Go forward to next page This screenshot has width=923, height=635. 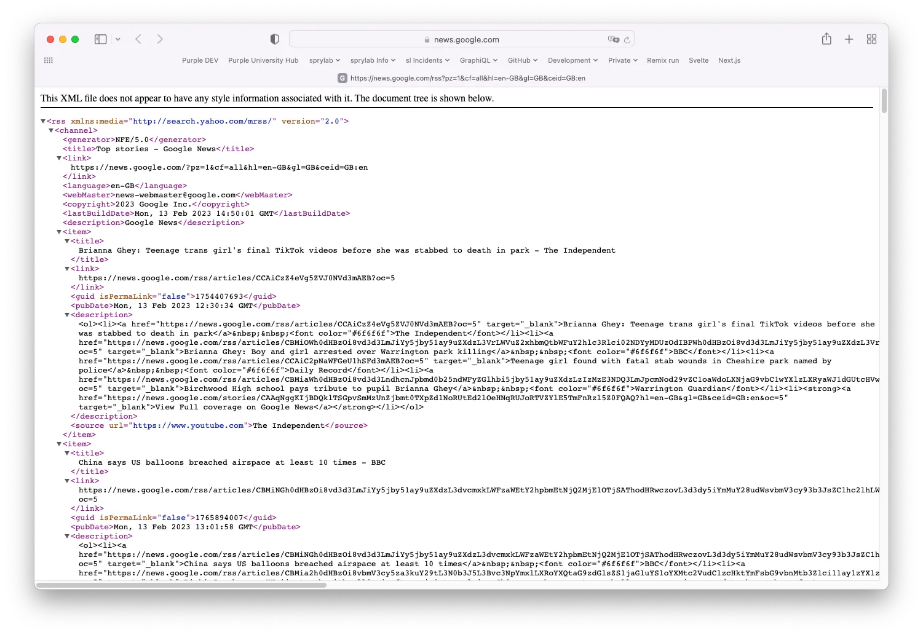pos(160,39)
